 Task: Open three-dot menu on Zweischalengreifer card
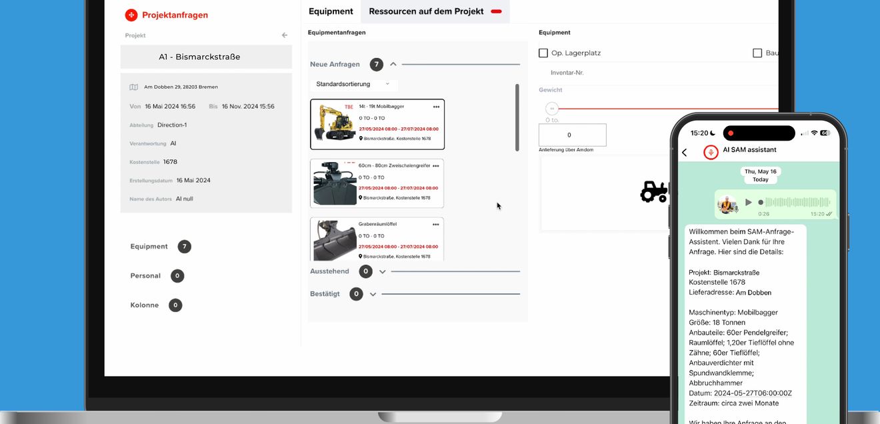(x=436, y=166)
